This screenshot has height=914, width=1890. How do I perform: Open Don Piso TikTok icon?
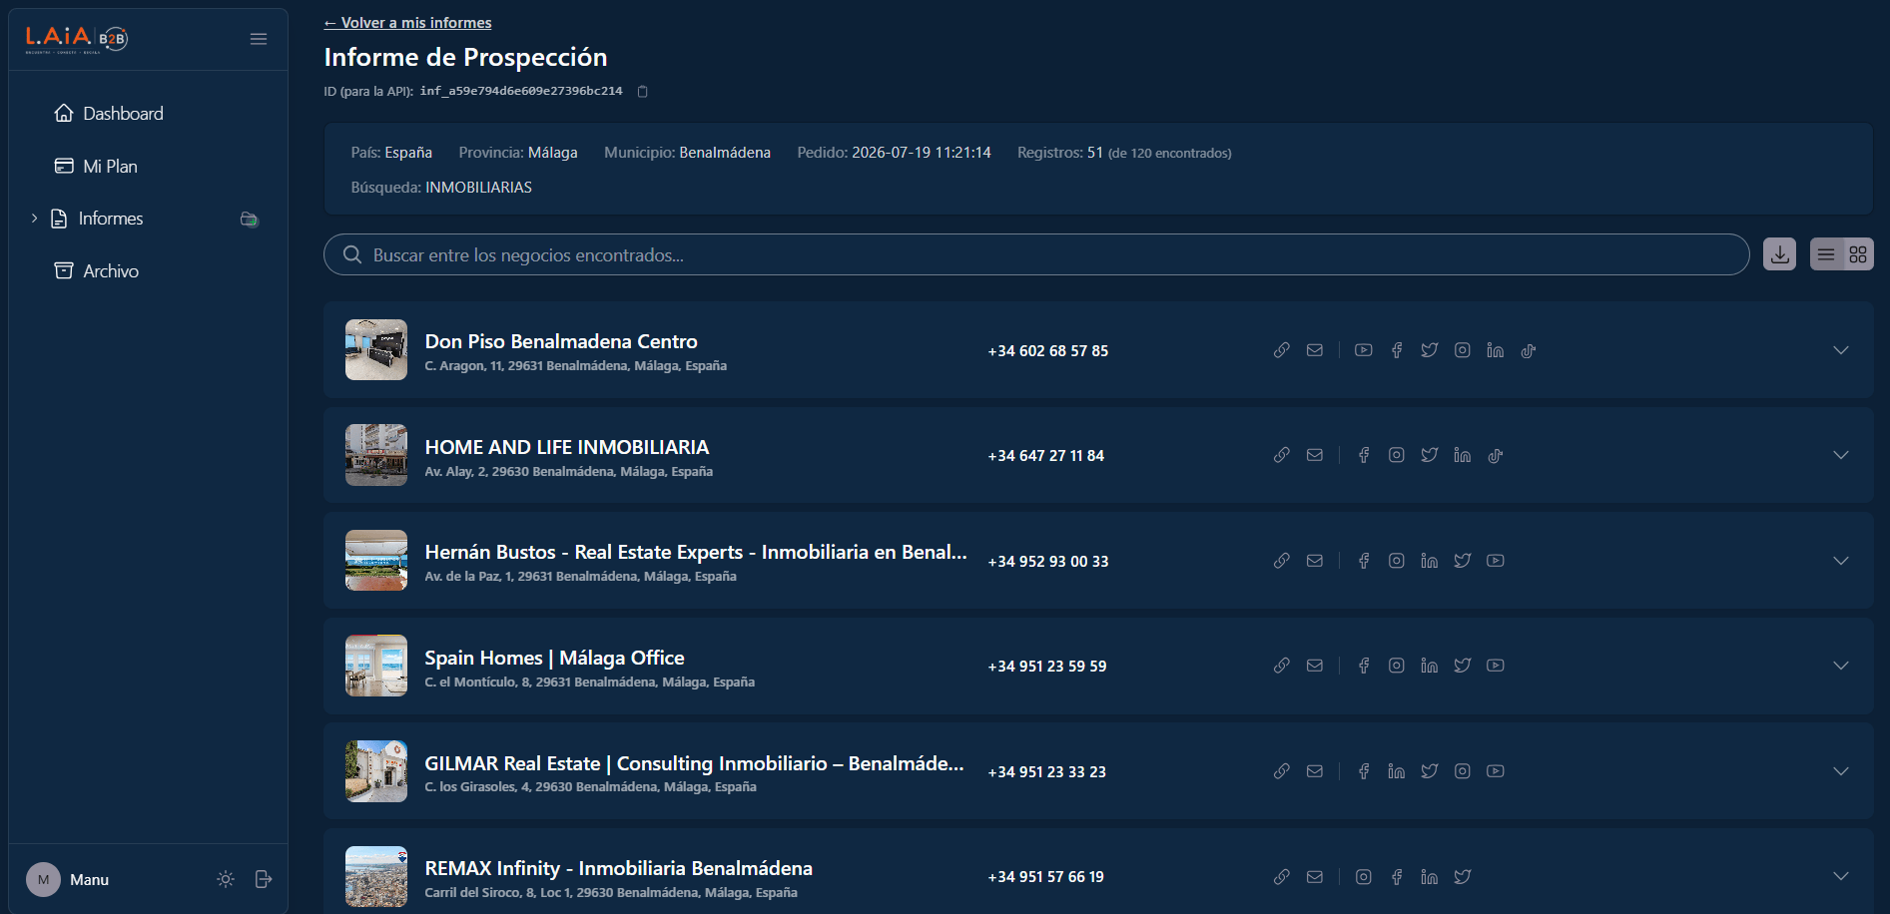(1529, 350)
